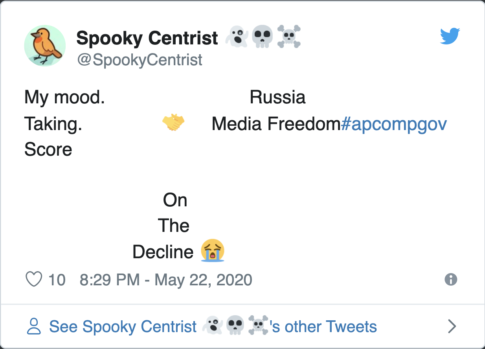Click the robin bird profile avatar
The image size is (485, 349).
point(45,46)
